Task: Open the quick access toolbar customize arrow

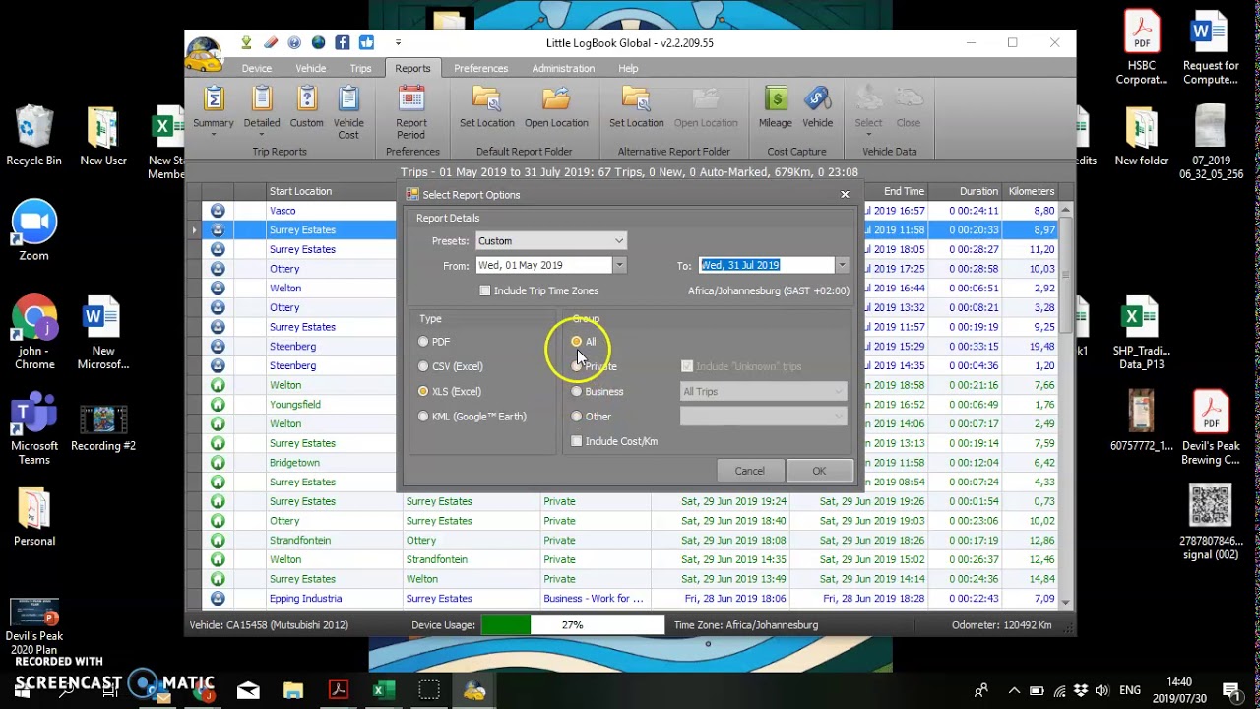Action: point(398,42)
